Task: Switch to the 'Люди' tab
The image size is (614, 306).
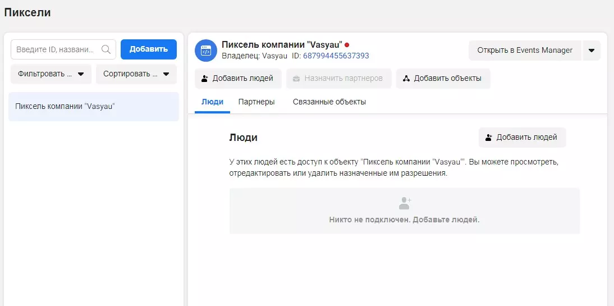Action: (212, 102)
